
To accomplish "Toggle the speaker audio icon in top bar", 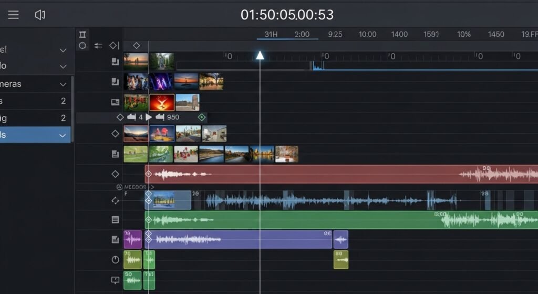I will point(40,15).
